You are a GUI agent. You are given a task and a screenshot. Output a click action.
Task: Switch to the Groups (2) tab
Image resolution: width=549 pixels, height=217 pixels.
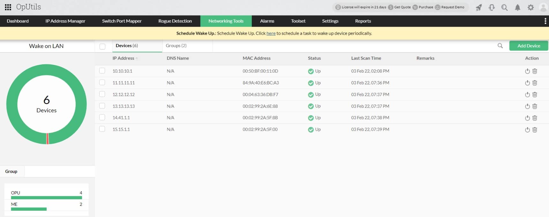[x=187, y=46]
